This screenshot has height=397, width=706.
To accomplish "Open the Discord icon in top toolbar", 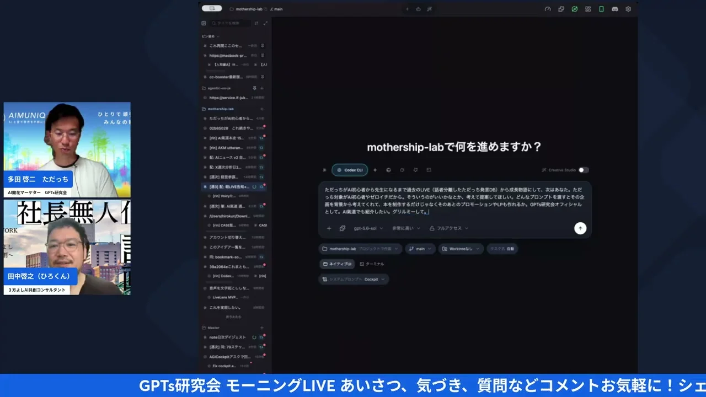I will pyautogui.click(x=615, y=9).
